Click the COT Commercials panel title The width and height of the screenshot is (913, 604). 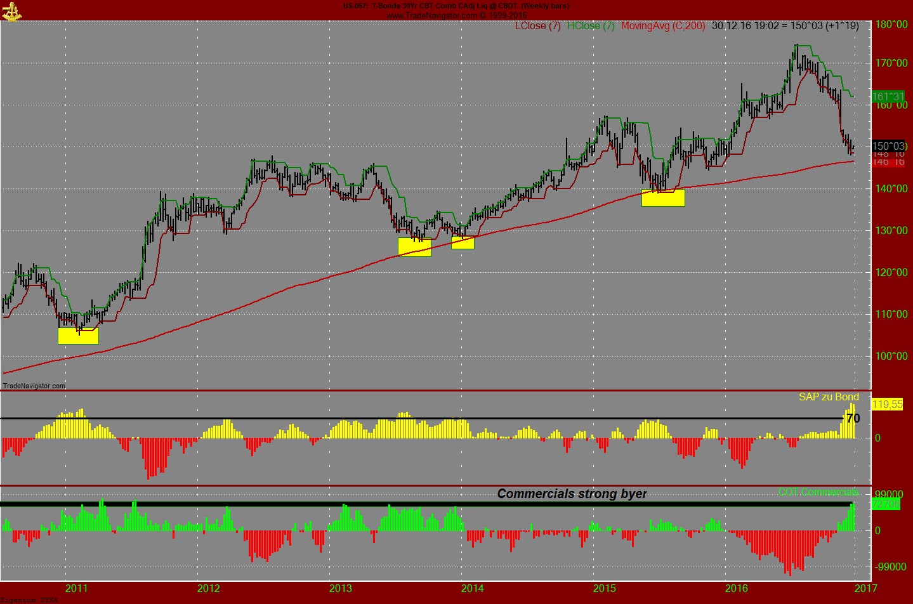818,492
